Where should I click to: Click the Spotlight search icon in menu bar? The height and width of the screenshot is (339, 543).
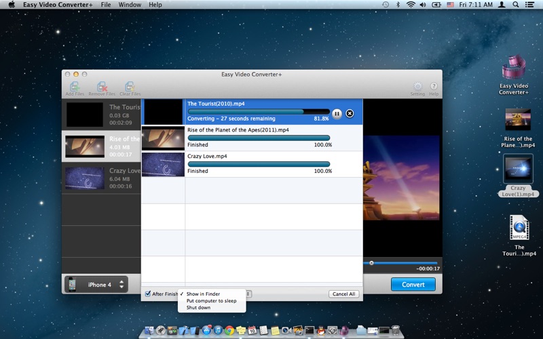pyautogui.click(x=516, y=5)
